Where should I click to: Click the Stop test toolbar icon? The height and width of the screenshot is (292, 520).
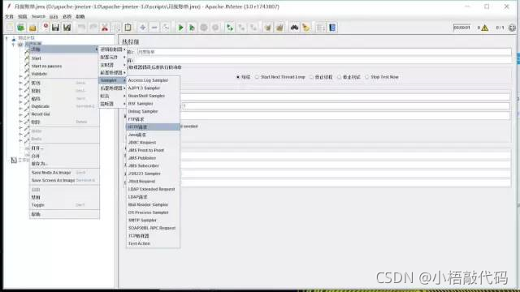click(204, 28)
